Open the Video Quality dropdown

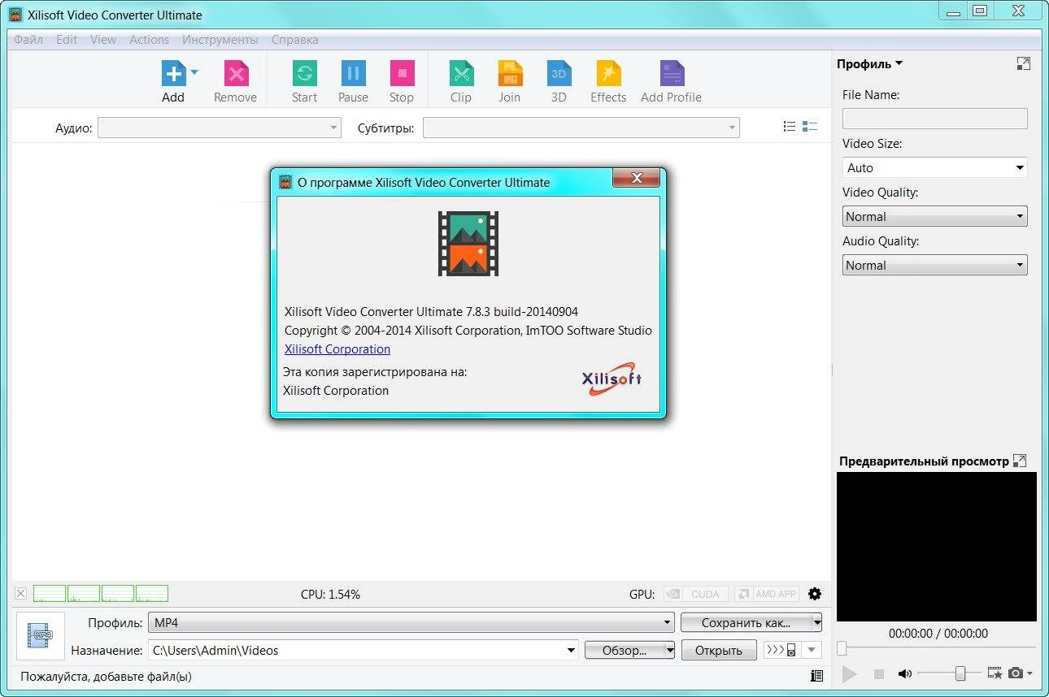pyautogui.click(x=935, y=217)
